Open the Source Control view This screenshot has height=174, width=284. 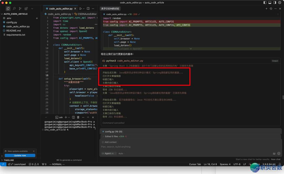pyautogui.click(x=20, y=9)
